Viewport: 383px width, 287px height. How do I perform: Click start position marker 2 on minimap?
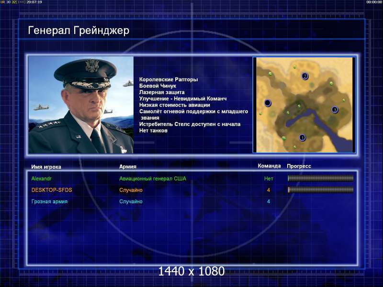pos(304,76)
